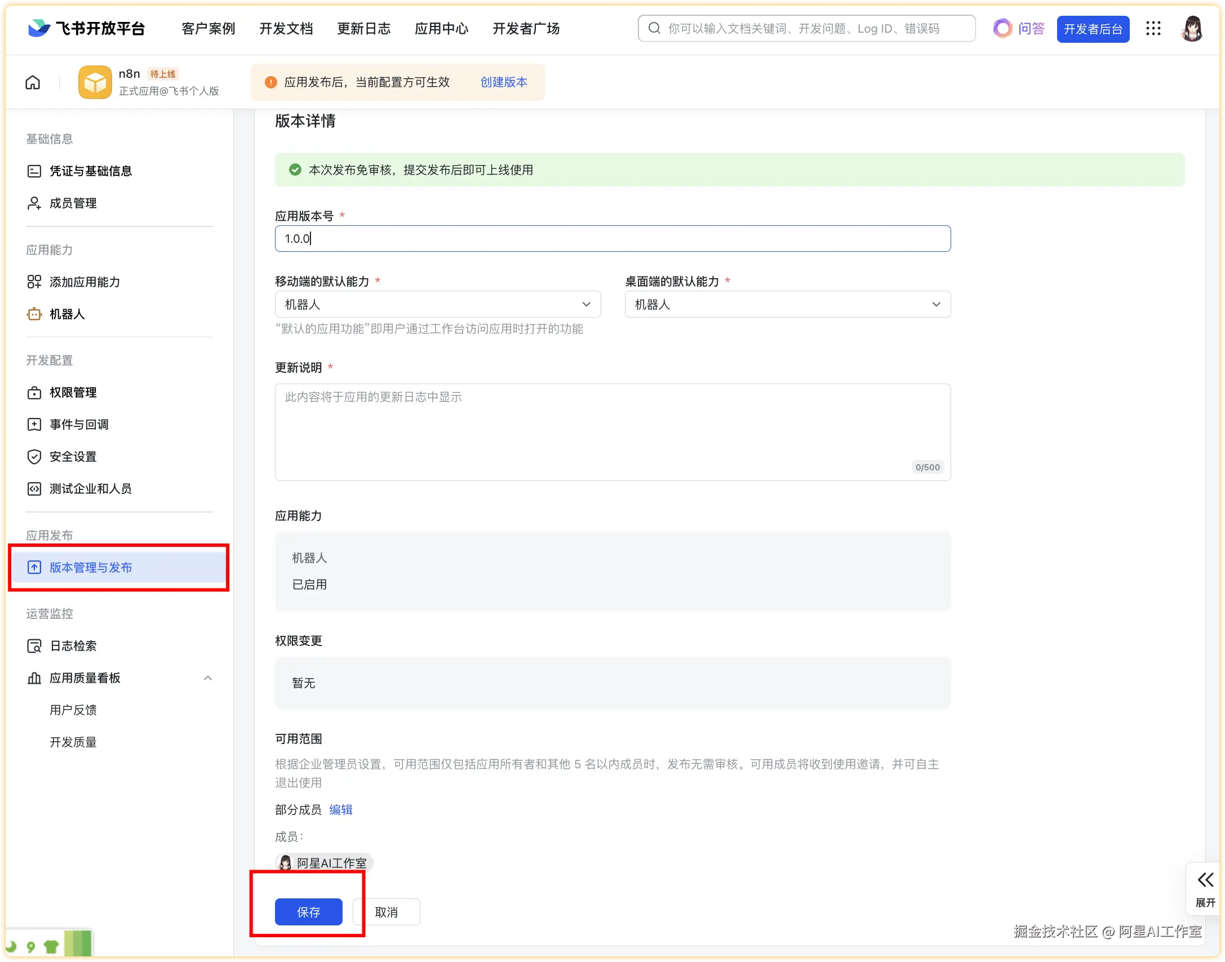
Task: Open 桌面端的默认能力 dropdown
Action: (787, 305)
